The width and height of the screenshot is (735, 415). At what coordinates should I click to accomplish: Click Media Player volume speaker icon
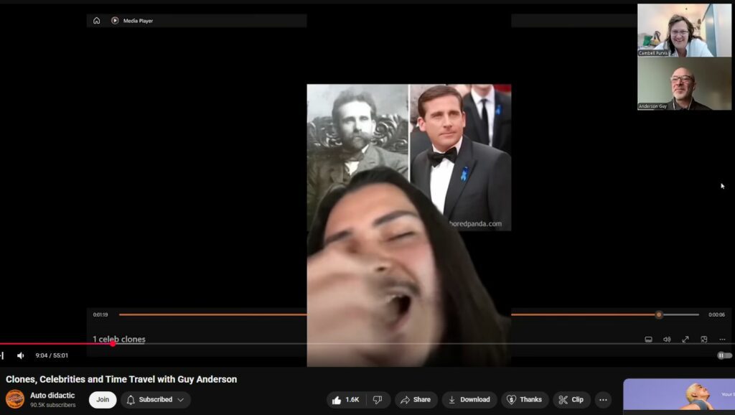coord(667,339)
